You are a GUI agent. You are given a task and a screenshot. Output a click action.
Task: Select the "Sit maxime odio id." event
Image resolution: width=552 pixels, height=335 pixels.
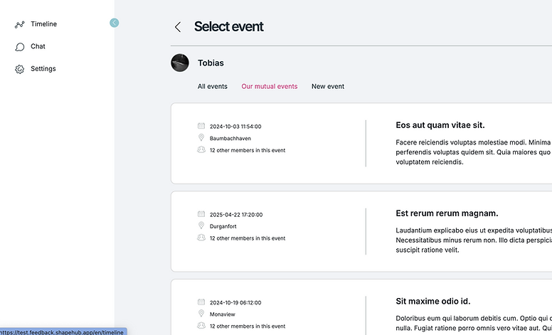433,302
